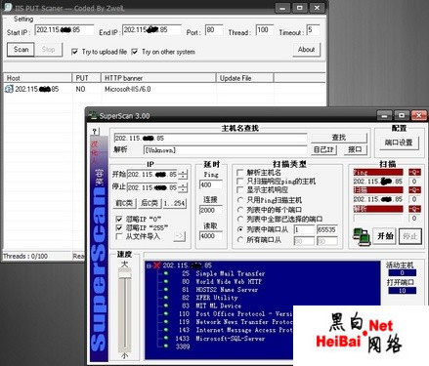Screen dimensions: 429x366
Task: Click the ? help button in SuperScan
Action: coord(95,132)
